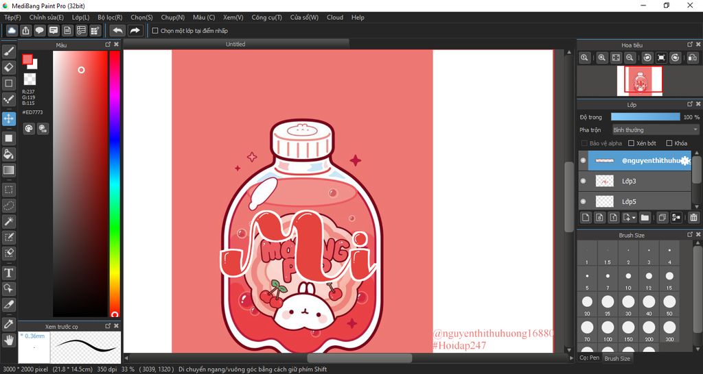This screenshot has height=374, width=703.
Task: Pop out the Lớp layer panel
Action: (x=690, y=104)
